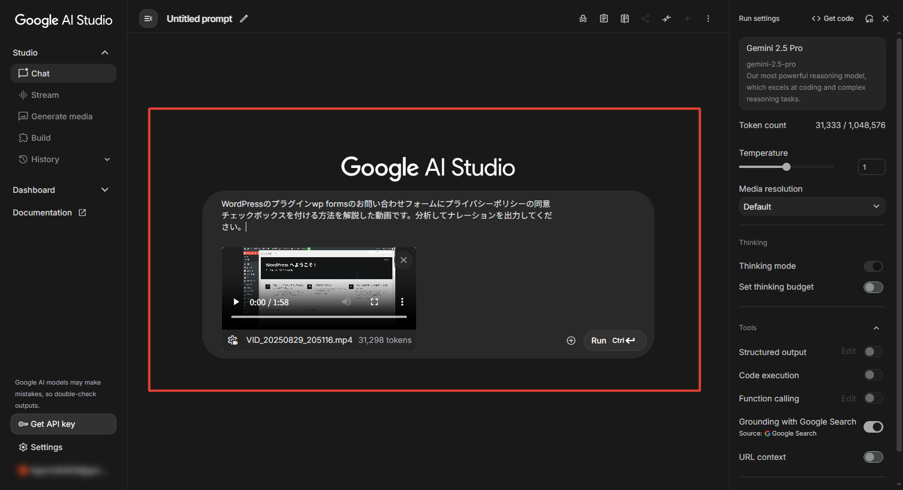Viewport: 903px width, 490px height.
Task: Open Build in the sidebar
Action: pos(63,138)
